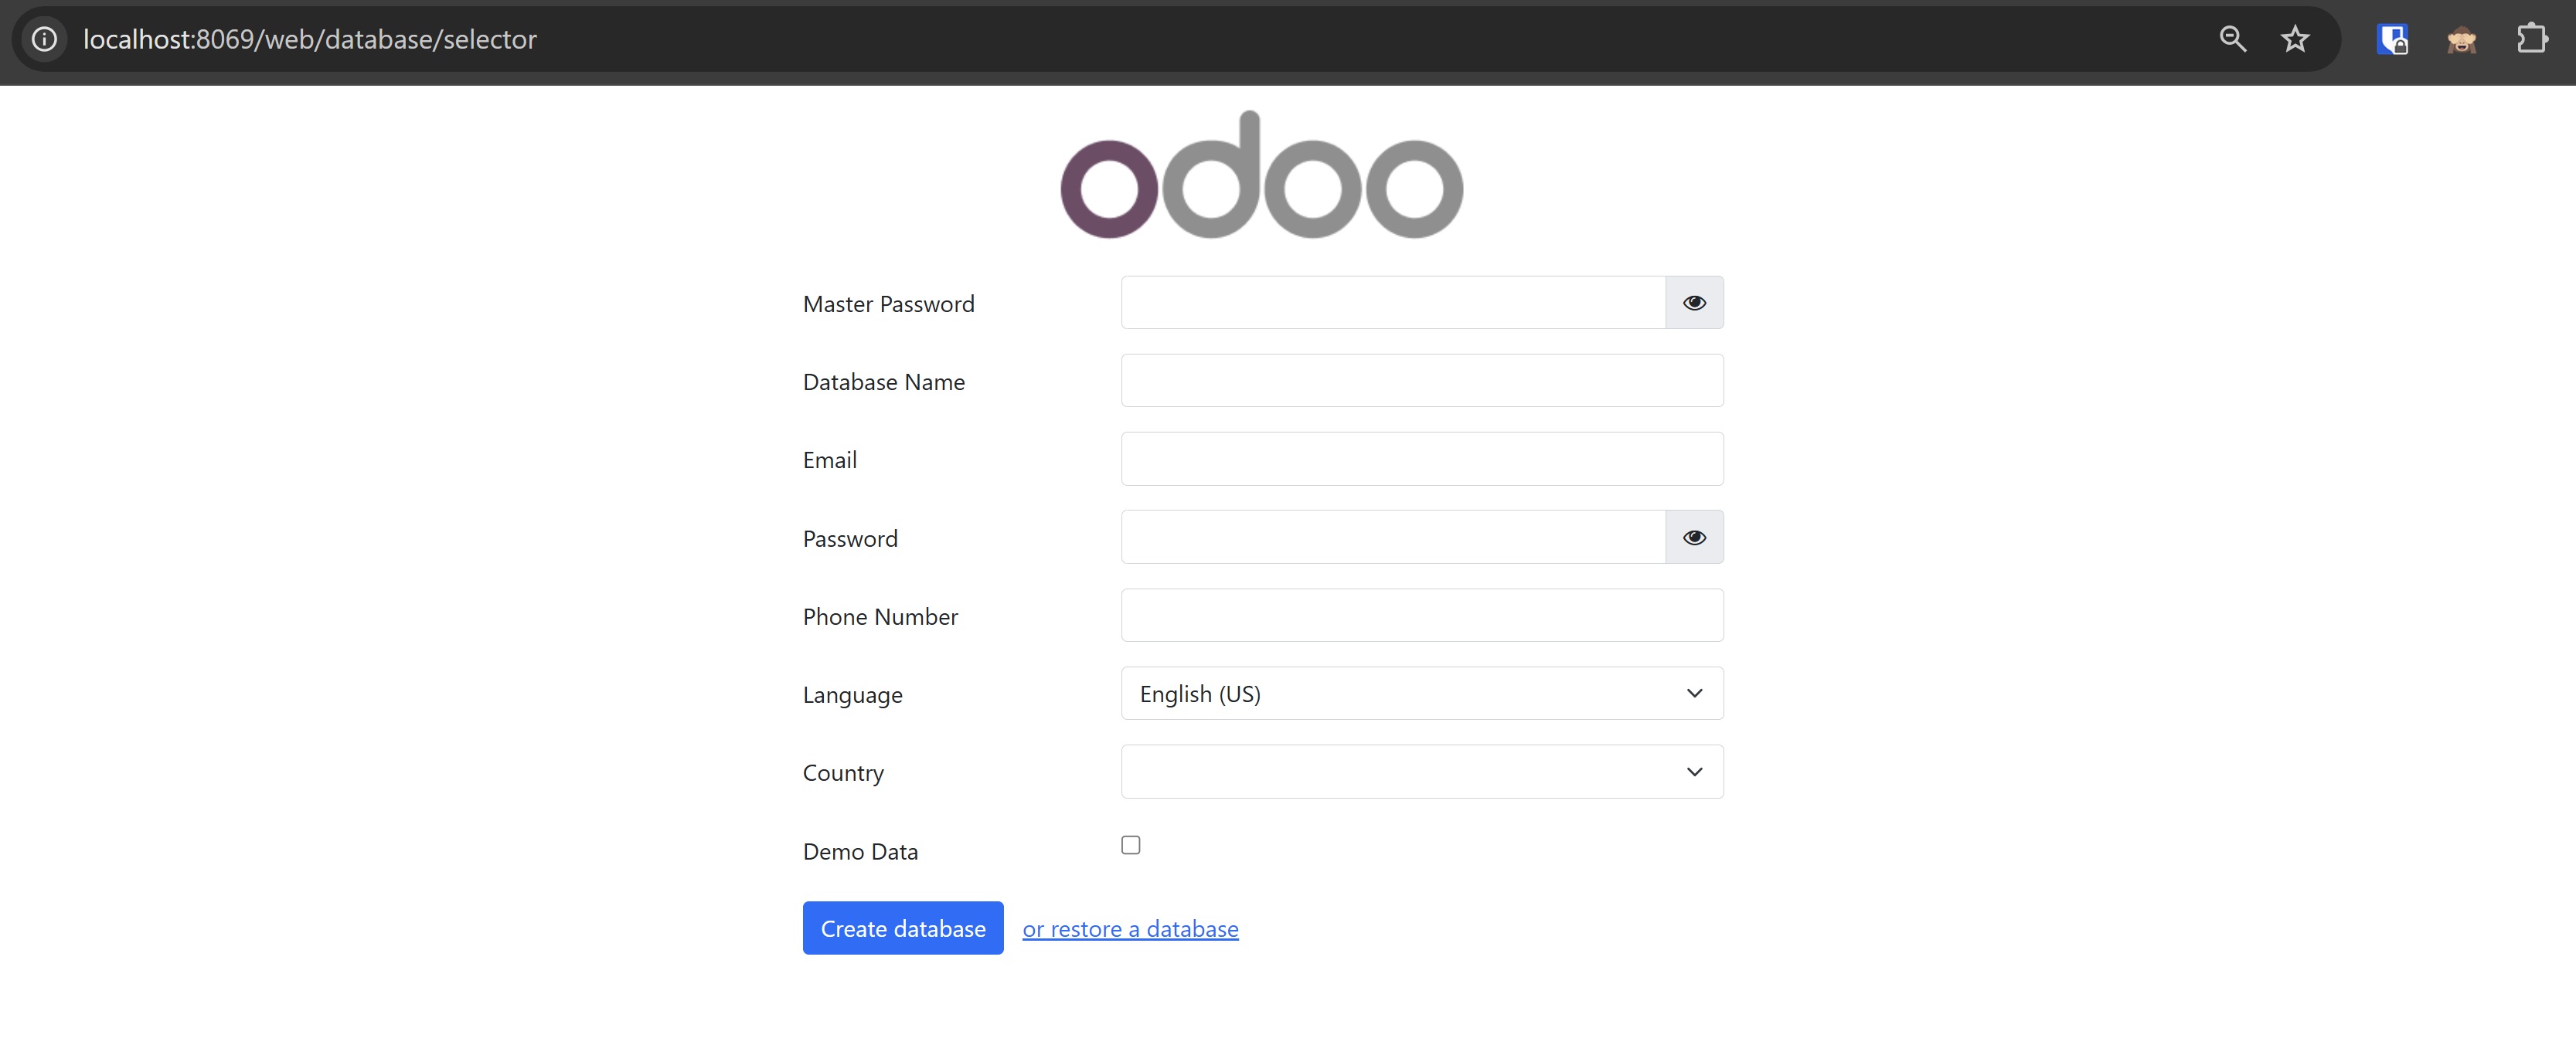Focus the Master Password input field
The height and width of the screenshot is (1045, 2576).
click(1390, 302)
